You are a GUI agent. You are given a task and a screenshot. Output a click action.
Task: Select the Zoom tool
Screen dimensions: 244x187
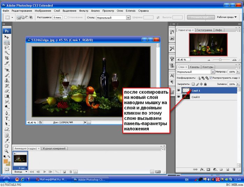pyautogui.click(x=7, y=151)
